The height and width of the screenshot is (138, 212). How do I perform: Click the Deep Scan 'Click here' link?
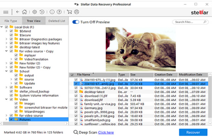point(106,132)
